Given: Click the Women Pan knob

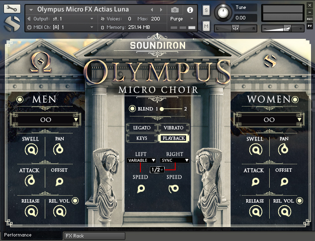Looking at the screenshot, I should [284, 149].
